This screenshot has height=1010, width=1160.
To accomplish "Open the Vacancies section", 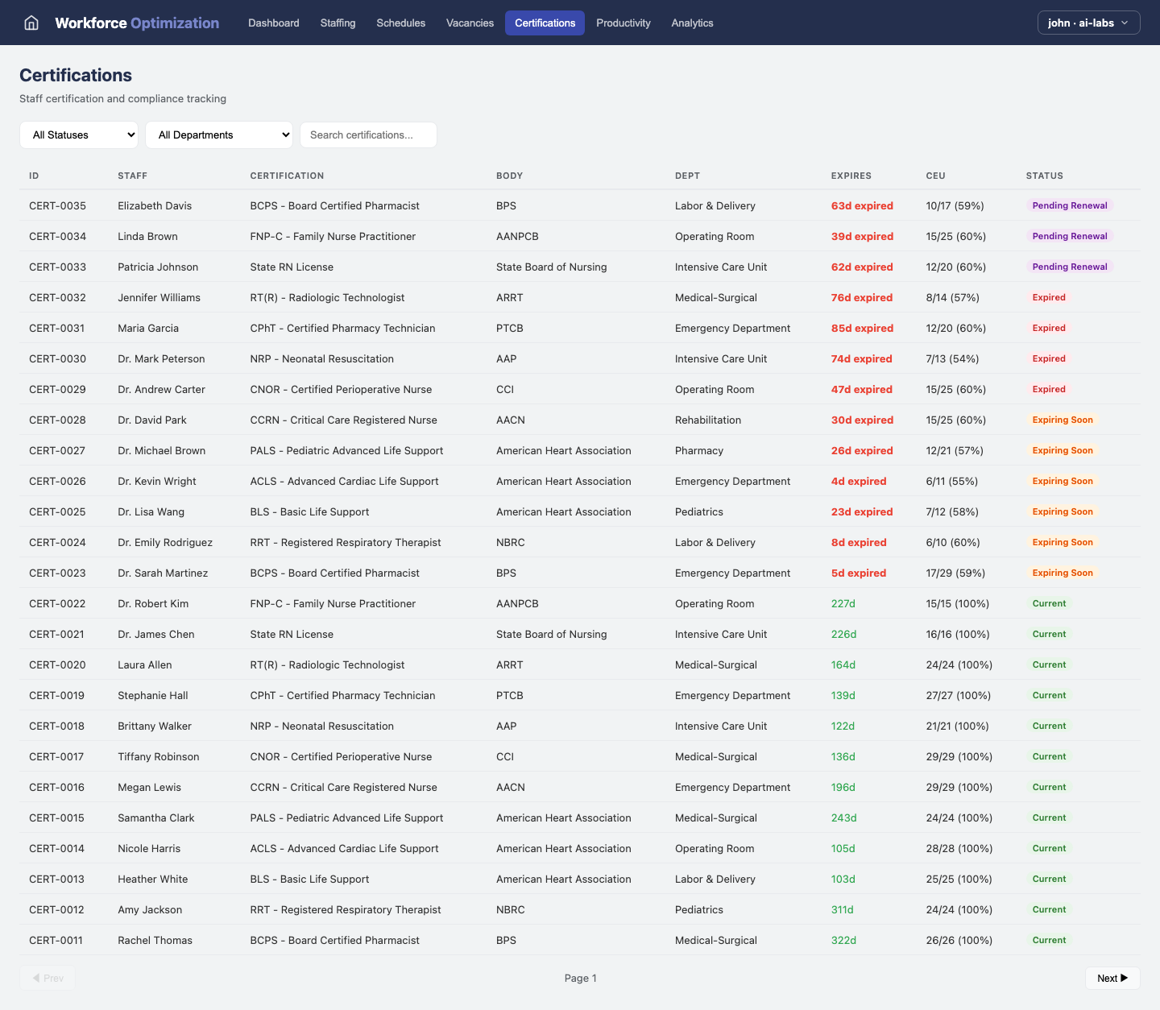I will click(x=470, y=23).
